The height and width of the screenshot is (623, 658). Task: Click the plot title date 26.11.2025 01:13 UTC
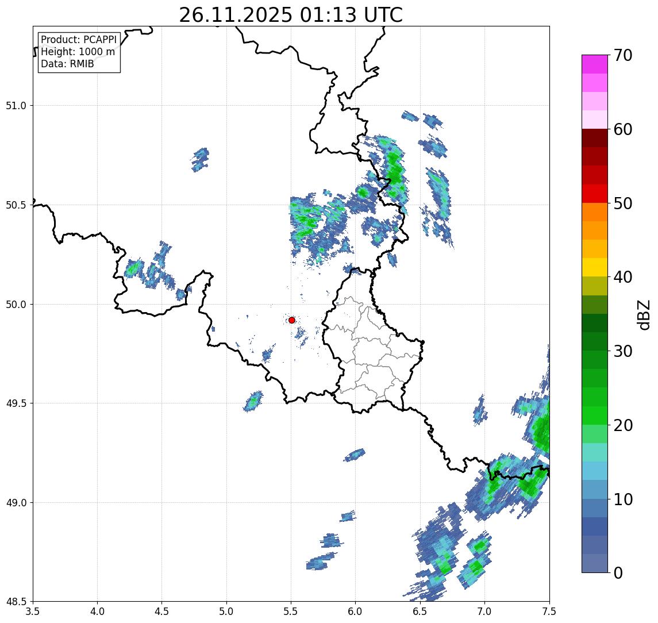tap(291, 15)
